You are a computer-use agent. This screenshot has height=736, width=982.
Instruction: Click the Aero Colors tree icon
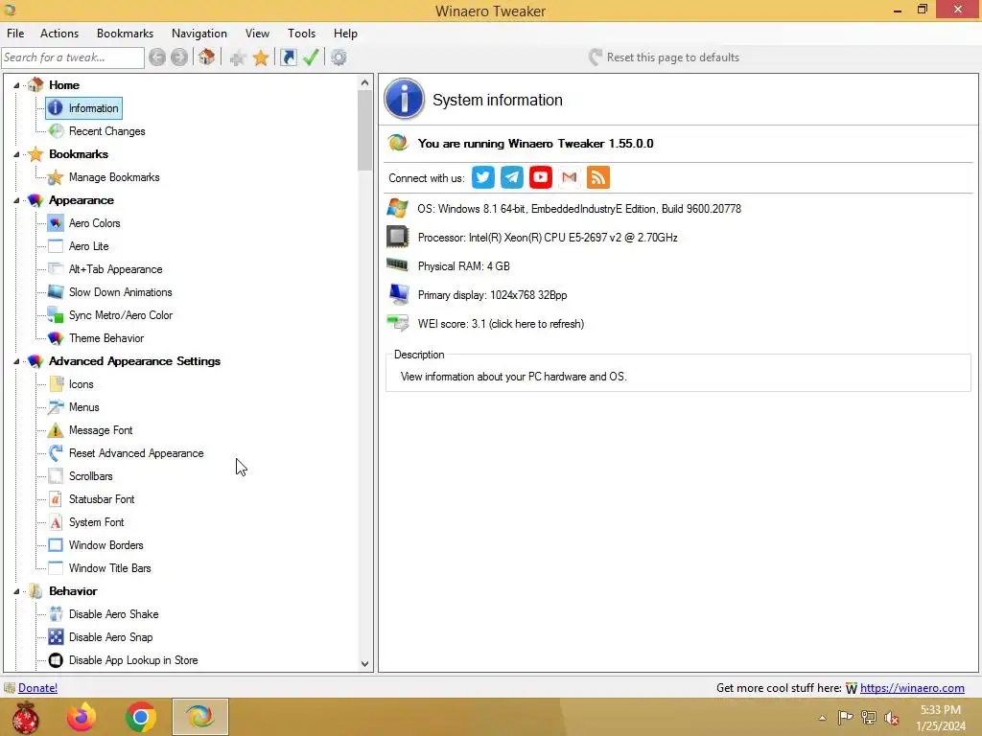point(56,222)
